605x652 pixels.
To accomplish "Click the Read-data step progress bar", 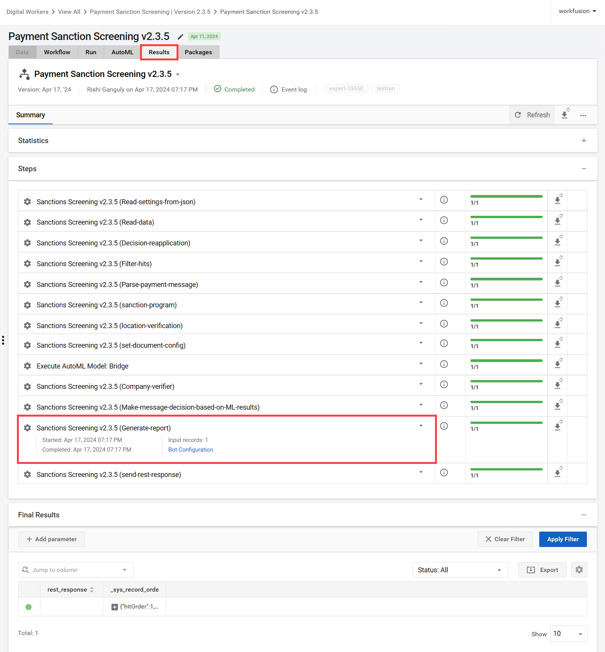I will pyautogui.click(x=506, y=217).
